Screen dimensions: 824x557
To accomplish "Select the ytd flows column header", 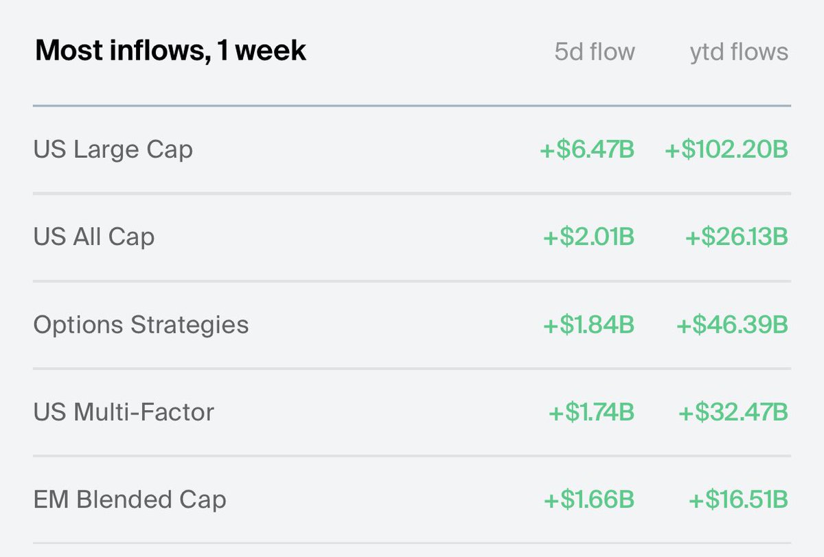I will (739, 52).
